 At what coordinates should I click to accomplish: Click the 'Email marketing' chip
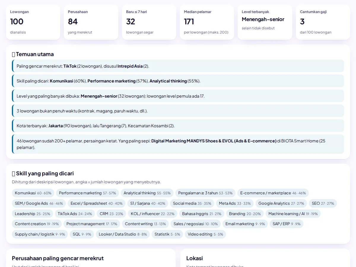click(x=245, y=224)
